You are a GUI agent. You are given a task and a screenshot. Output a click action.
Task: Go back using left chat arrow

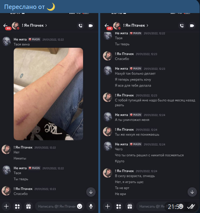6,25
